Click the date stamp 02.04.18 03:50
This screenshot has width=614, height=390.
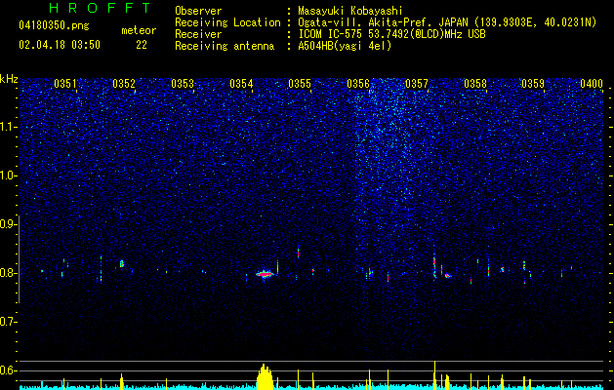(x=60, y=45)
